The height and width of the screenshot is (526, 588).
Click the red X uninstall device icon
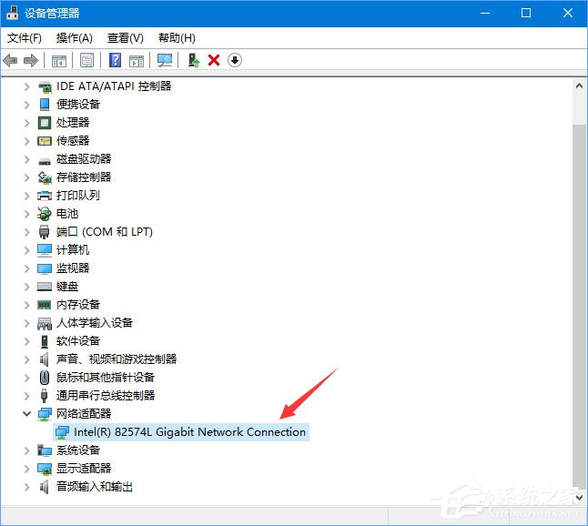click(214, 60)
